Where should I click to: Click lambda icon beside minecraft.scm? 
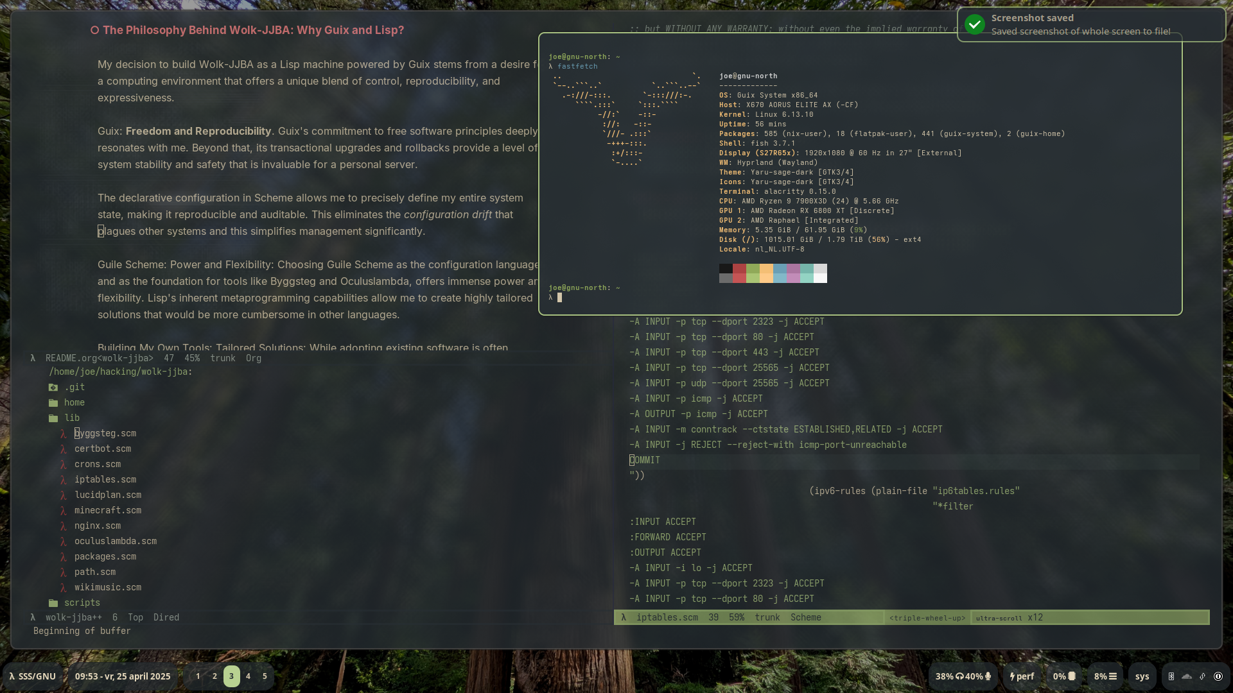click(x=64, y=511)
